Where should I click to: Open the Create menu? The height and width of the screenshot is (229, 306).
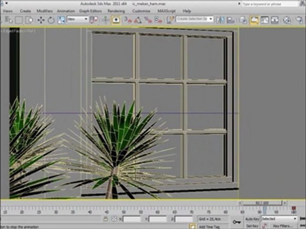[x=25, y=11]
